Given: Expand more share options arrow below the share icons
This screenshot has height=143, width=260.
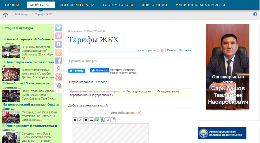Looking at the screenshot, I should (58, 91).
